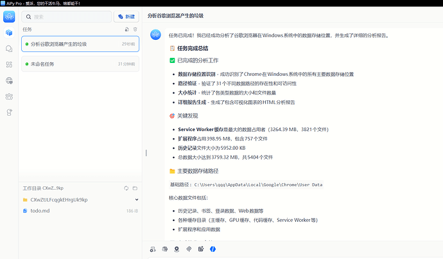Image resolution: width=443 pixels, height=259 pixels.
Task: Click the trash icon beside 任务 header
Action: [x=135, y=30]
